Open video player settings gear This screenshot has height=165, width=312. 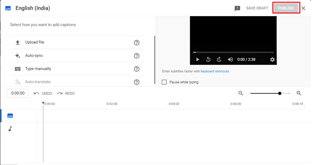pyautogui.click(x=272, y=59)
